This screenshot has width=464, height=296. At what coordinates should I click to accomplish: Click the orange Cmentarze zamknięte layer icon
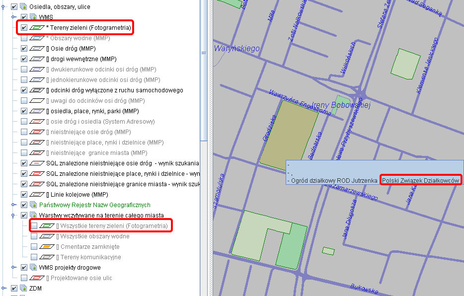(47, 247)
